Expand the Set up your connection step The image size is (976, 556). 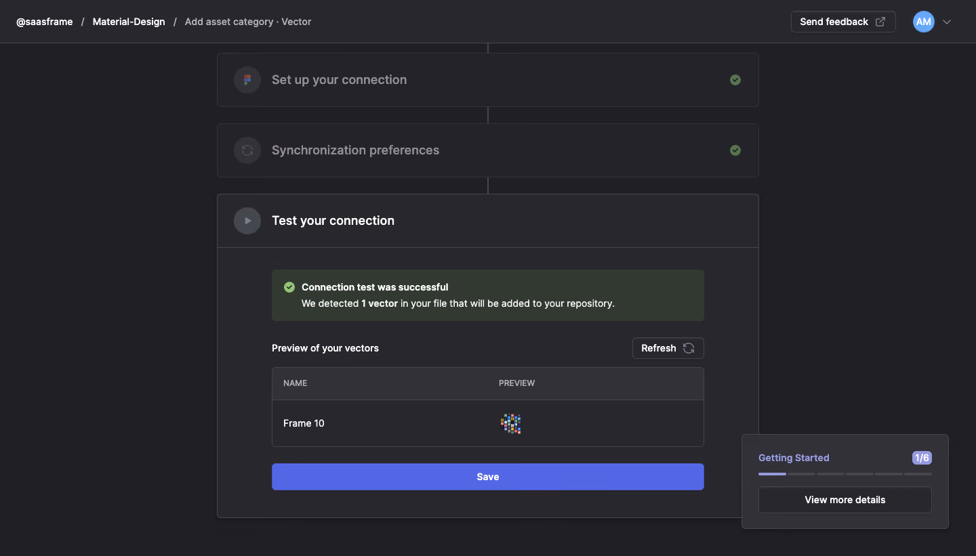click(x=487, y=80)
